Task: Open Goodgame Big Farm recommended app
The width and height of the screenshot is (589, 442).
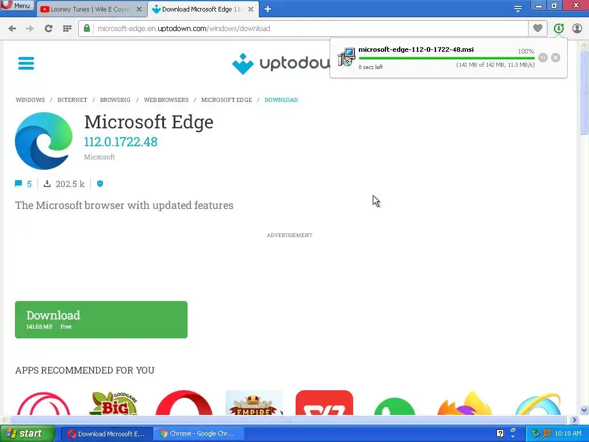Action: click(114, 403)
